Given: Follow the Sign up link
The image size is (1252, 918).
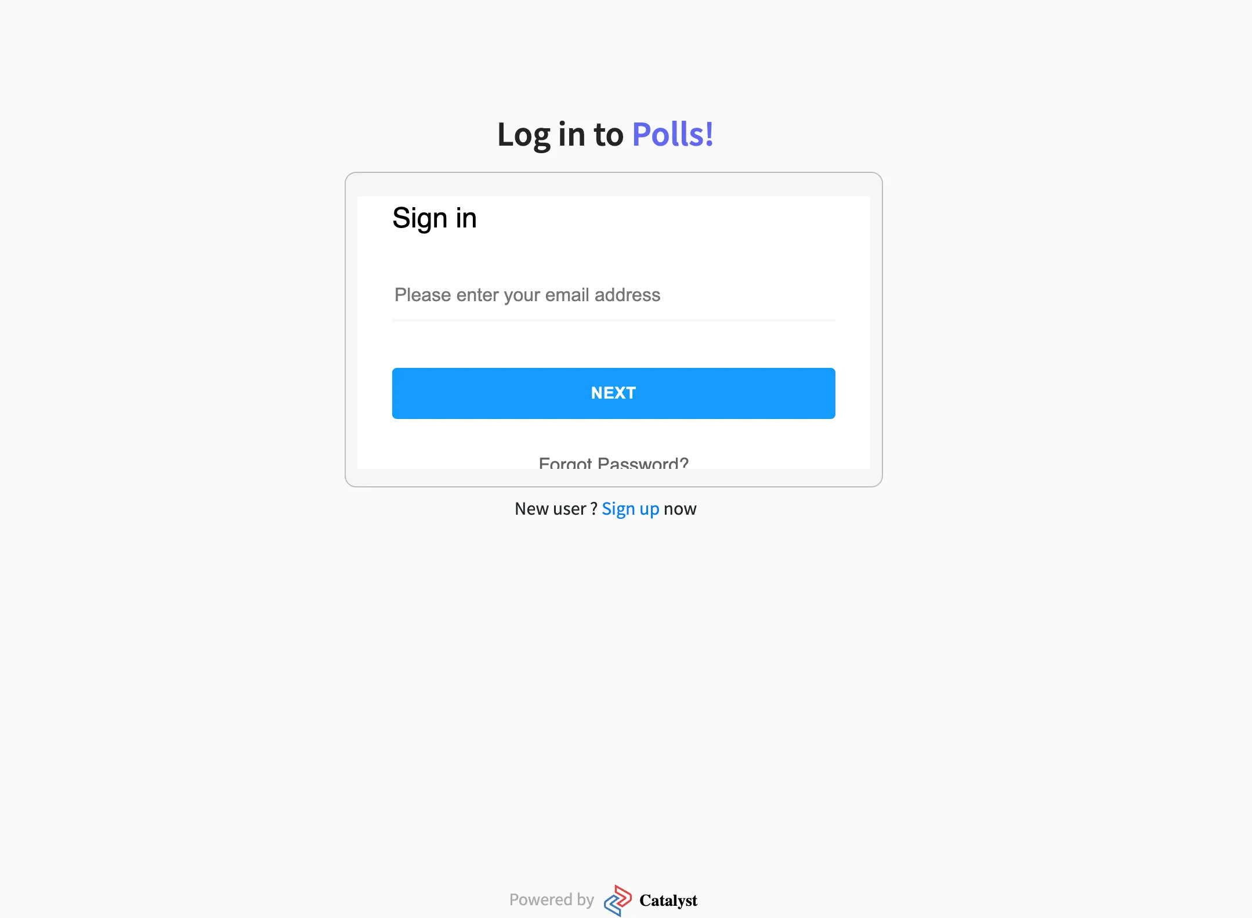Looking at the screenshot, I should [630, 509].
